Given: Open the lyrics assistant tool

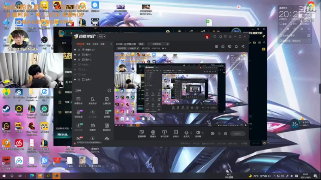Looking at the screenshot, I should pyautogui.click(x=107, y=127).
